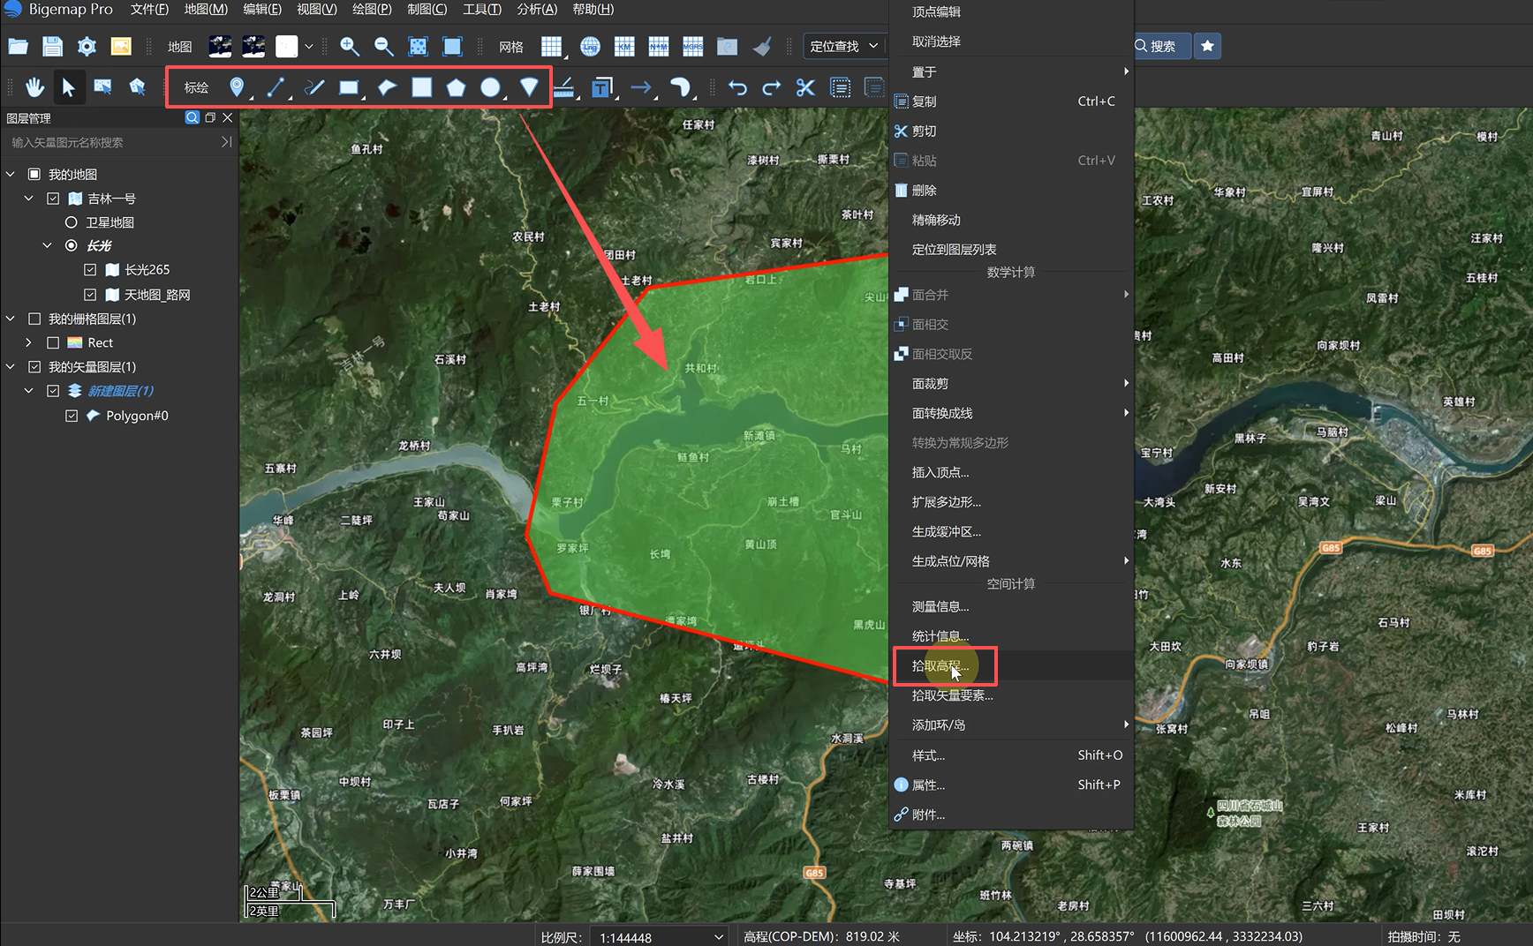Collapse the 长光 tree node

[48, 245]
